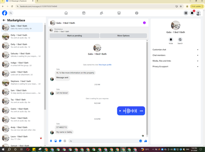This screenshot has width=205, height=152.
Task: Expand Chat members section
Action: 175,55
